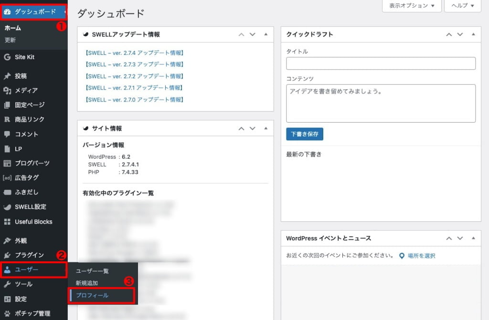
Task: Click the paw icon beside ポチップ管理
Action: pos(7,313)
